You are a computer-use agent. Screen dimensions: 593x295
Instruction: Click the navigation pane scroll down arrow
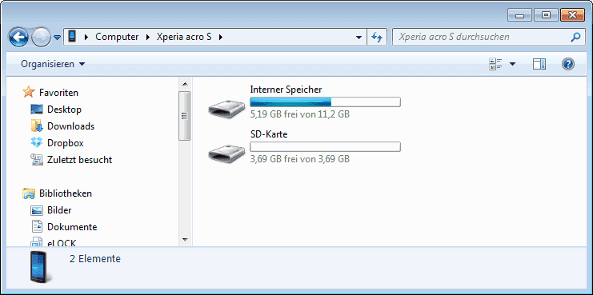(x=185, y=240)
